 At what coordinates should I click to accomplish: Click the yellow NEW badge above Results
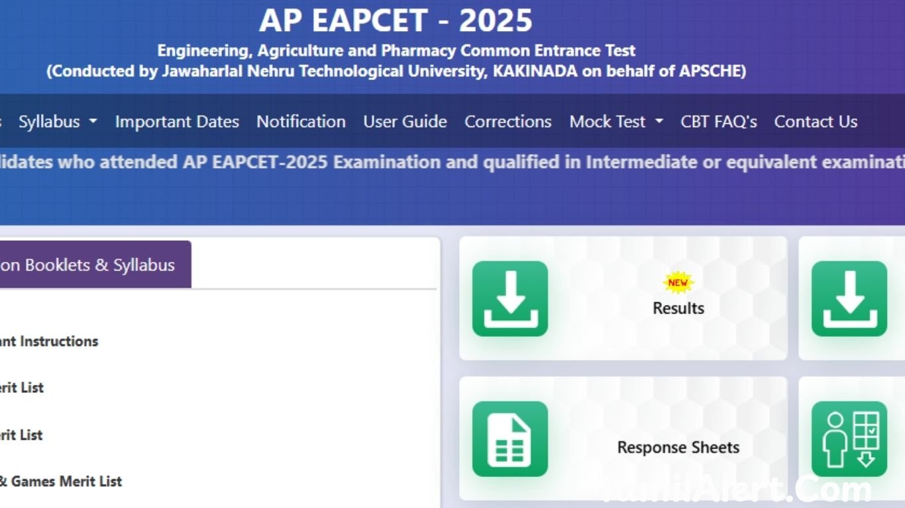(x=677, y=282)
